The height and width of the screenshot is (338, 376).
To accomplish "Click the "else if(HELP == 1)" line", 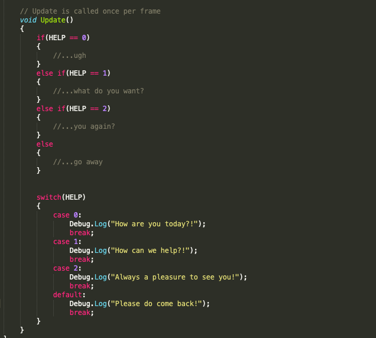I will click(x=73, y=73).
